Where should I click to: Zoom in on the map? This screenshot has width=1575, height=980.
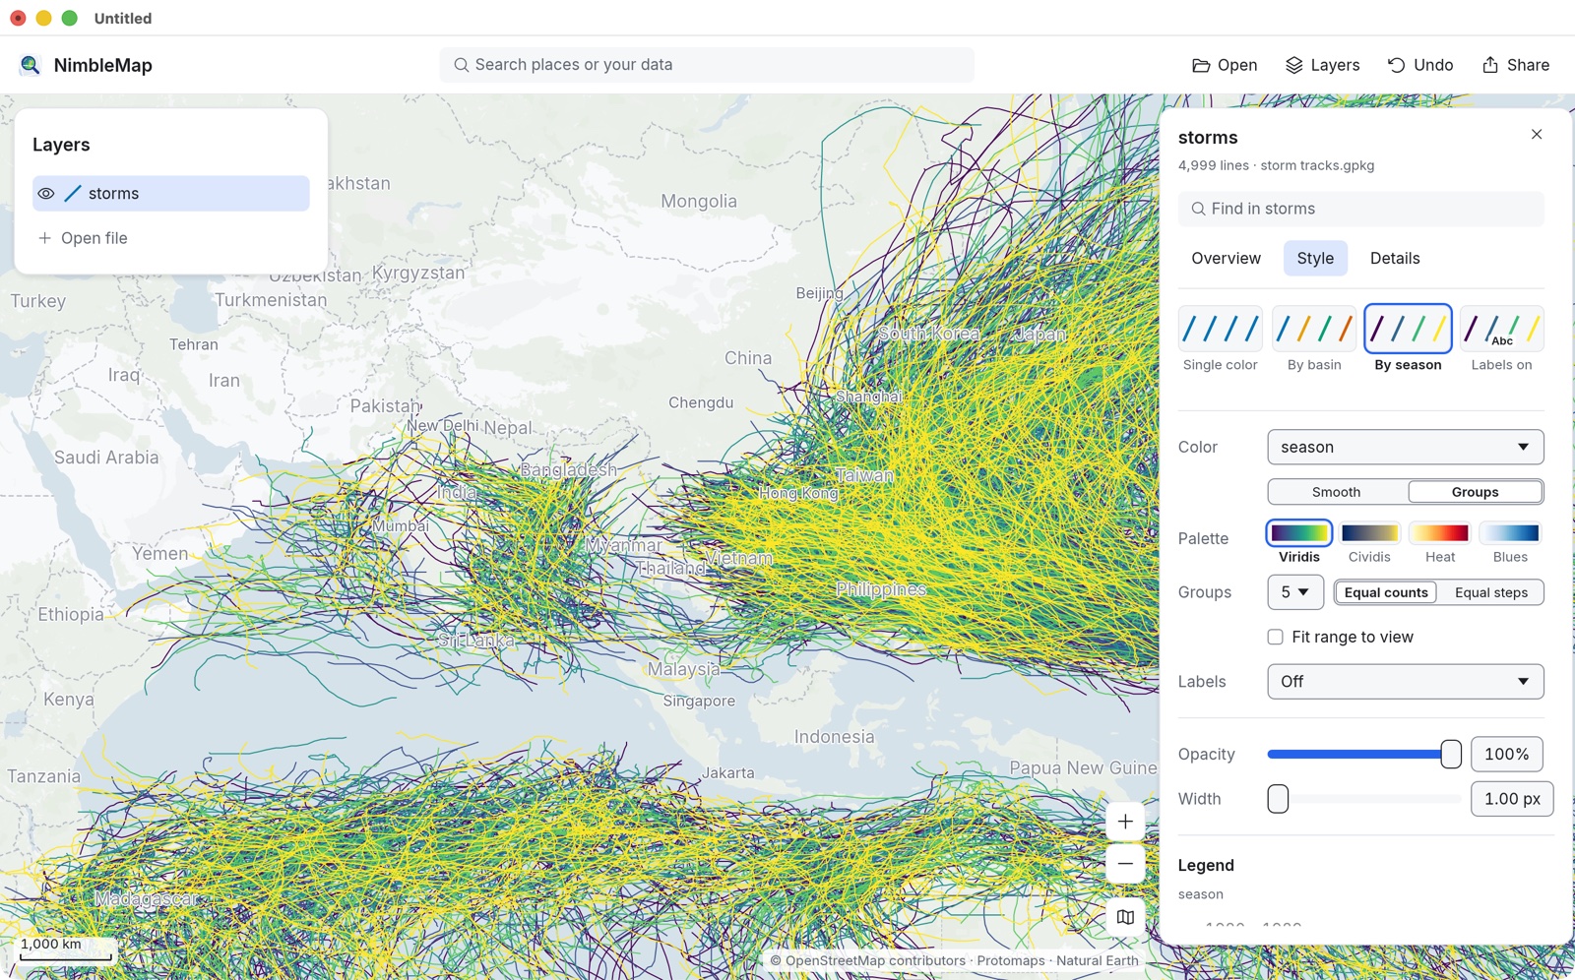point(1125,822)
